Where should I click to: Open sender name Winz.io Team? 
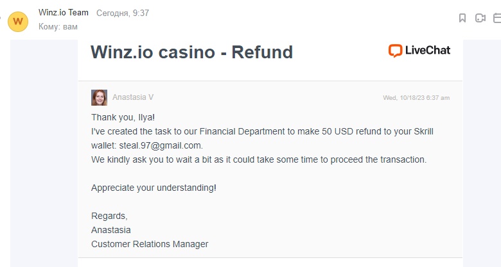coord(63,12)
